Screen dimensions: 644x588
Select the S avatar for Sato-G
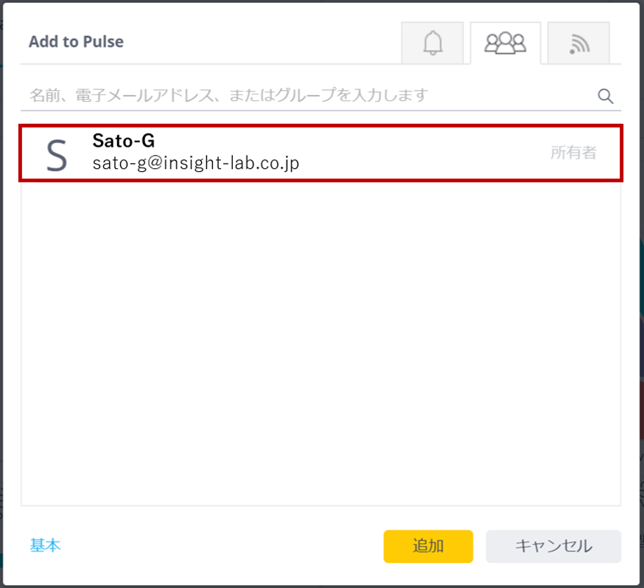(57, 155)
